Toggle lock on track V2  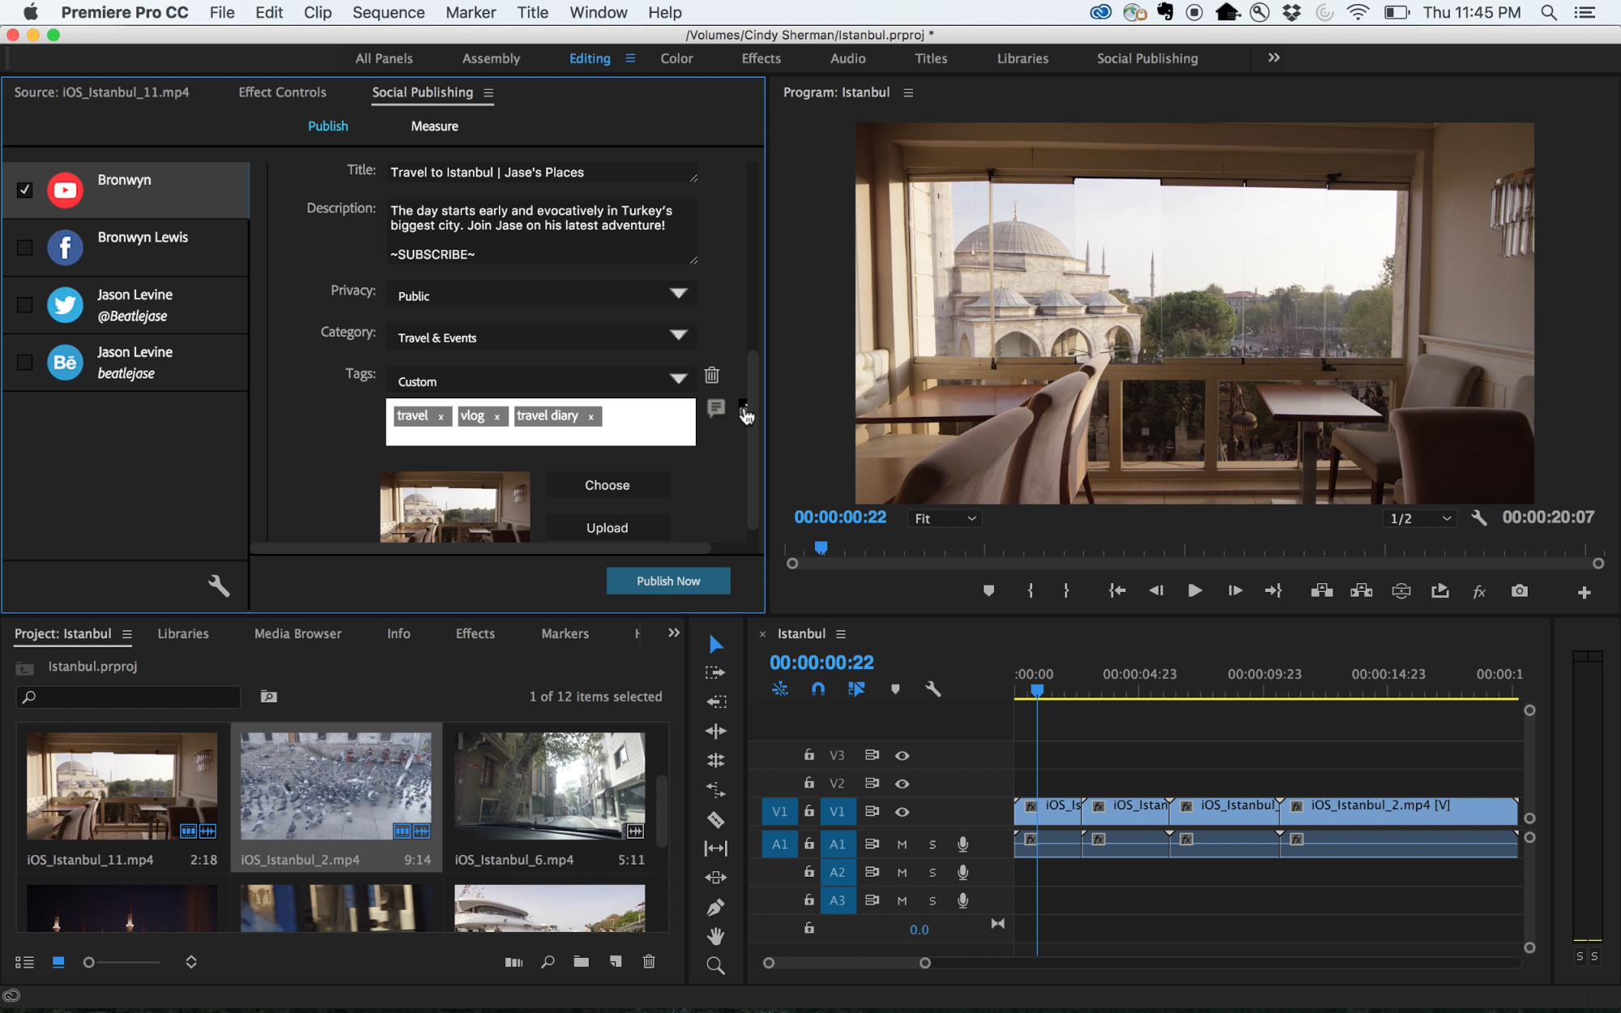pyautogui.click(x=809, y=783)
